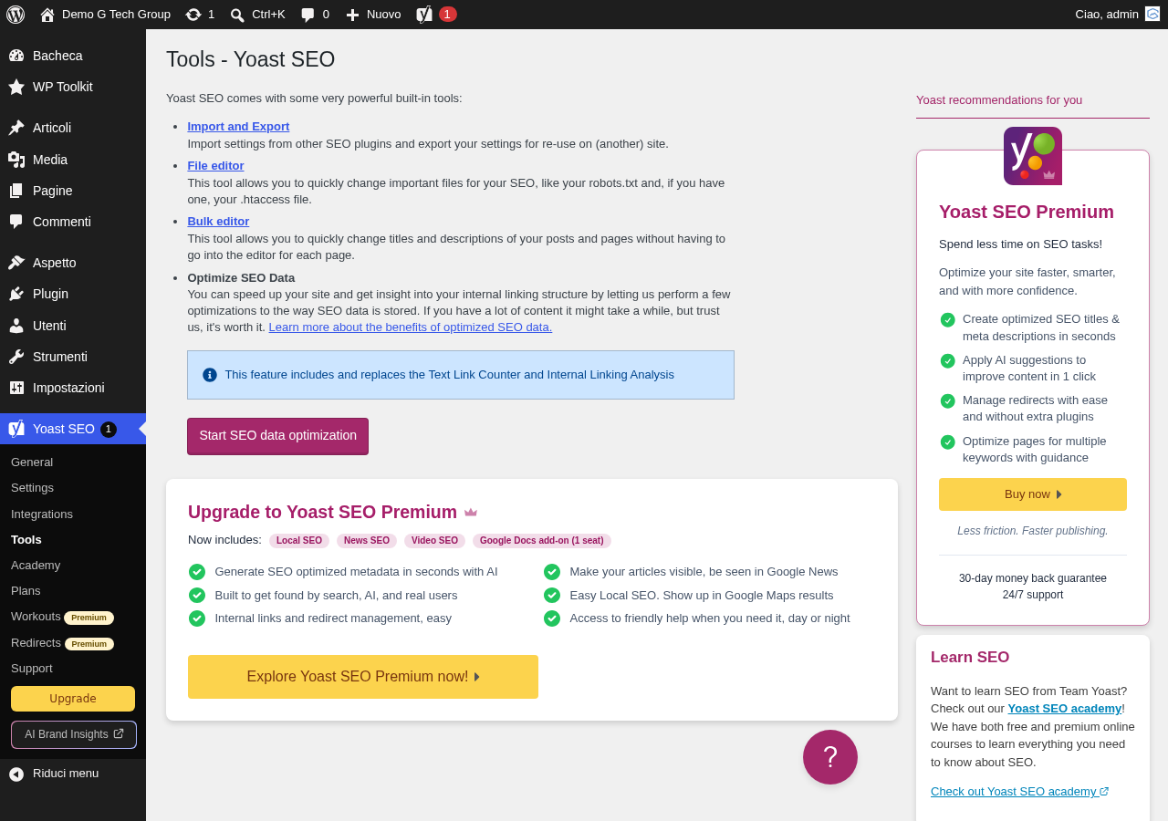Click the Learn SEO heading
This screenshot has height=821, width=1168.
(970, 658)
